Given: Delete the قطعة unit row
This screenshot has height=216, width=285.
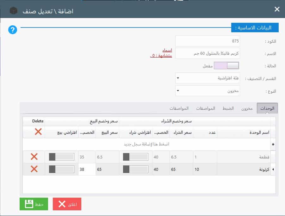Looking at the screenshot, I should [34, 157].
